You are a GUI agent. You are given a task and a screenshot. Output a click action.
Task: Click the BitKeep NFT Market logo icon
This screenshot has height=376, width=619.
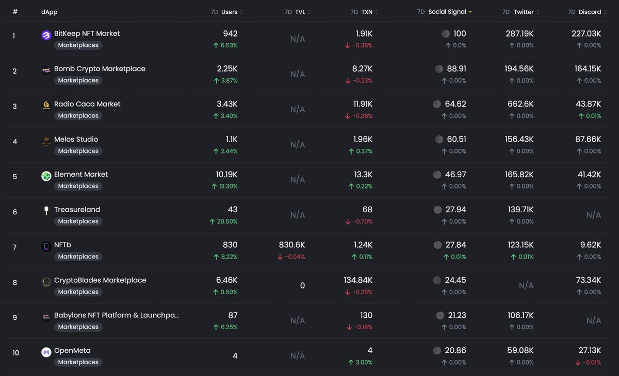46,35
